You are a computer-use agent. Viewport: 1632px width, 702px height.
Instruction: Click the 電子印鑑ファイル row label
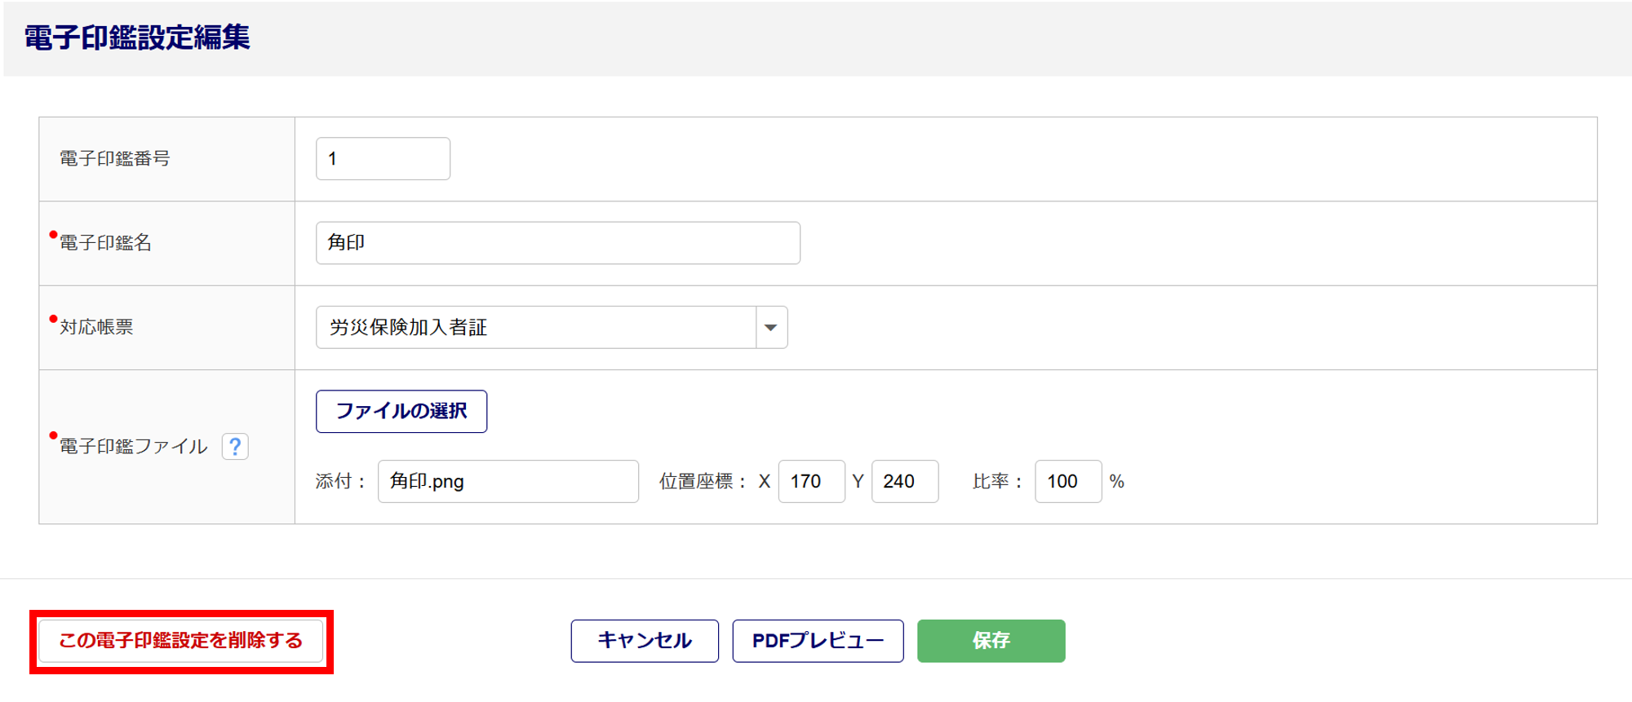pos(134,447)
